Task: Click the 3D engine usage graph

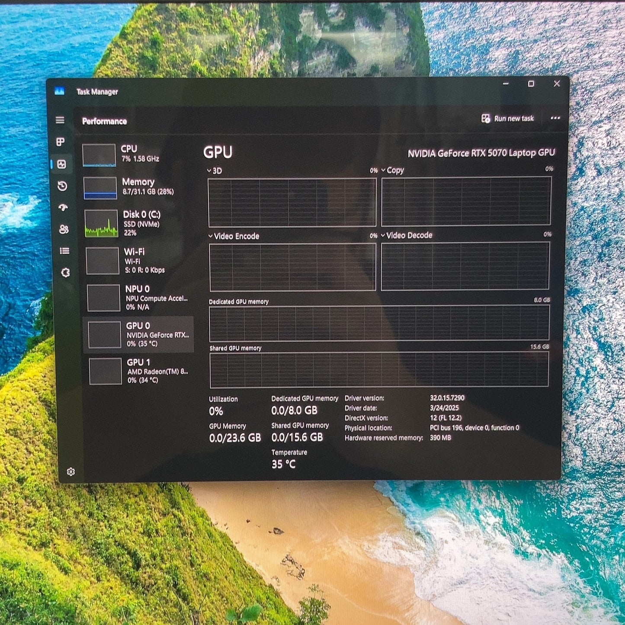Action: click(x=292, y=202)
